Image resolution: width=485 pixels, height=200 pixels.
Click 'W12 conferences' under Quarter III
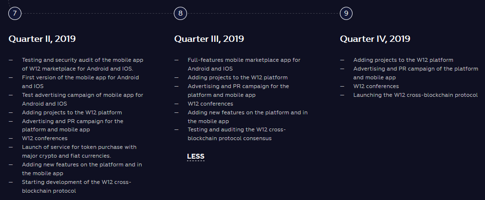click(x=210, y=104)
